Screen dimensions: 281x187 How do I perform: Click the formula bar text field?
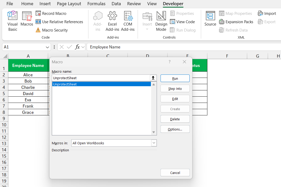pos(184,47)
